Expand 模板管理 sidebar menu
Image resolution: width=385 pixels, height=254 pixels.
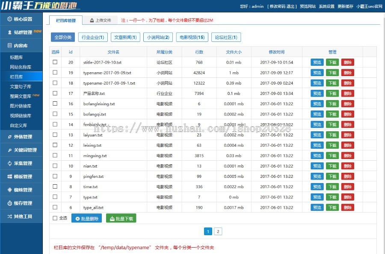click(21, 177)
